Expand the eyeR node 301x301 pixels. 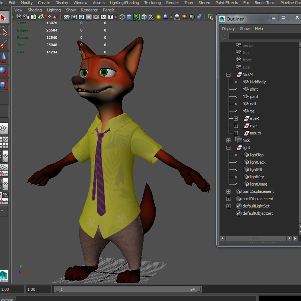(236, 118)
